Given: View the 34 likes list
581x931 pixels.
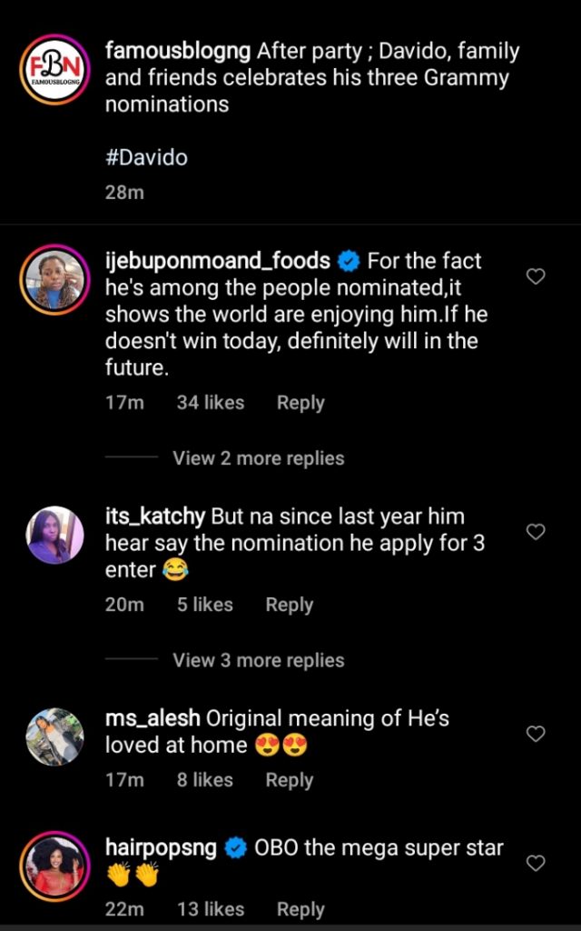Looking at the screenshot, I should pos(210,403).
